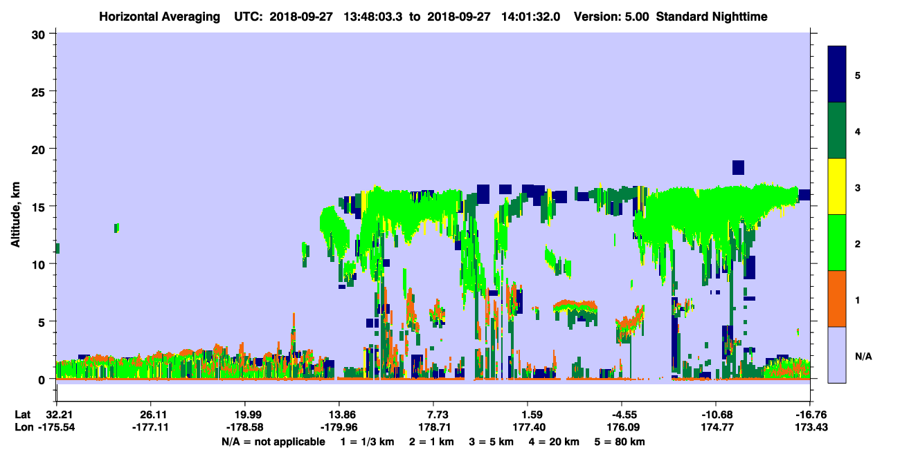Click the dark blue colorbar segment 5
The image size is (900, 461).
pos(837,75)
